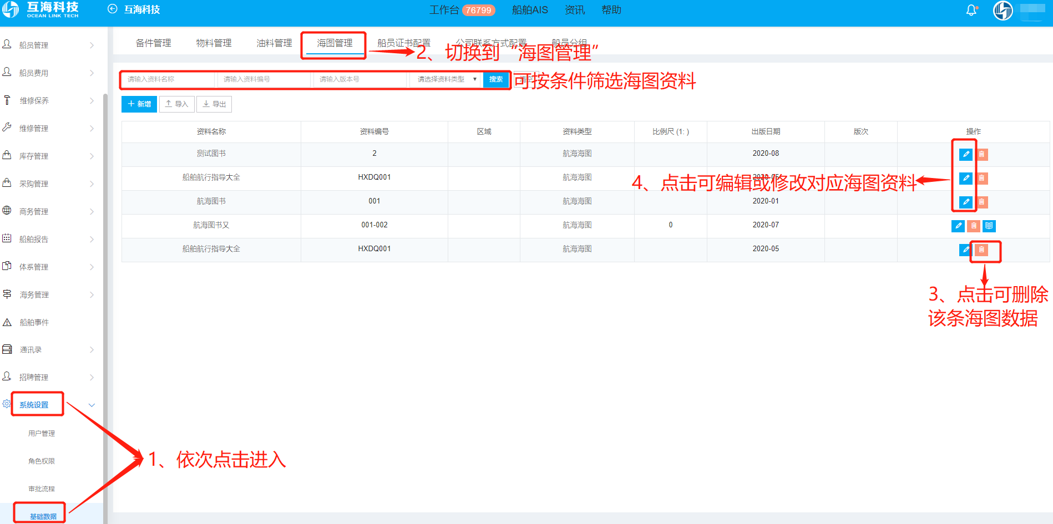Focus the 请输入版本号 field
The width and height of the screenshot is (1053, 524).
360,79
